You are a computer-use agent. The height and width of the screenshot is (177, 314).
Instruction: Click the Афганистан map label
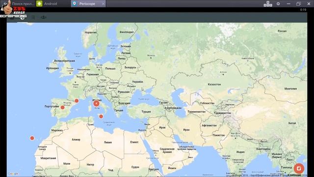point(209,125)
